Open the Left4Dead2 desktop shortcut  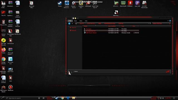88,4
